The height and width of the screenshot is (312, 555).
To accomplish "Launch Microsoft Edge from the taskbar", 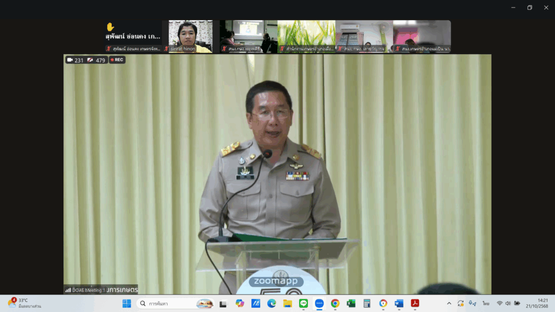I will point(272,303).
